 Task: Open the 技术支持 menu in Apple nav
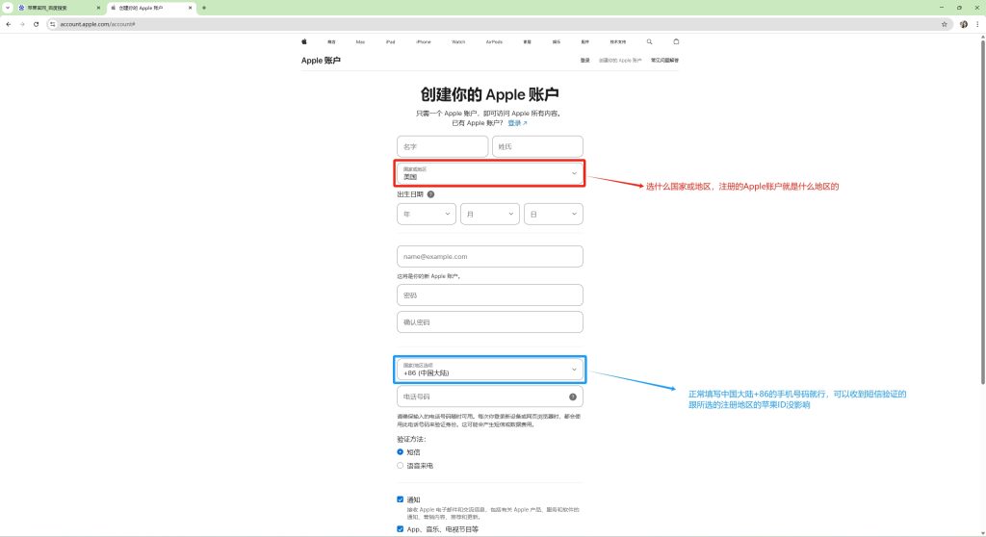tap(617, 42)
